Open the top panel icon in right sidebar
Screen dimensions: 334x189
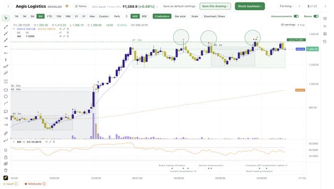tap(325, 19)
